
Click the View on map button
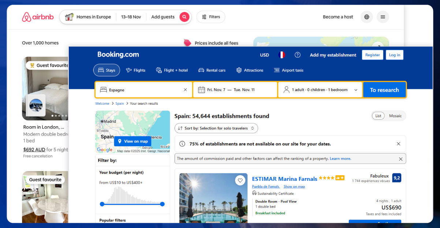click(133, 142)
